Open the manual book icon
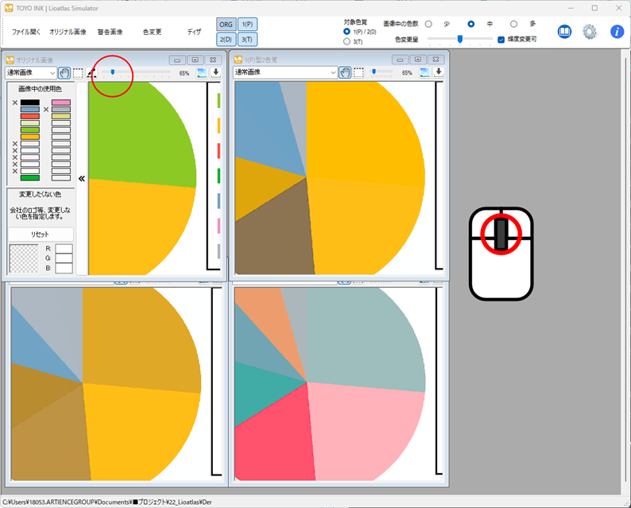Screen dimensions: 631x508 tap(564, 32)
